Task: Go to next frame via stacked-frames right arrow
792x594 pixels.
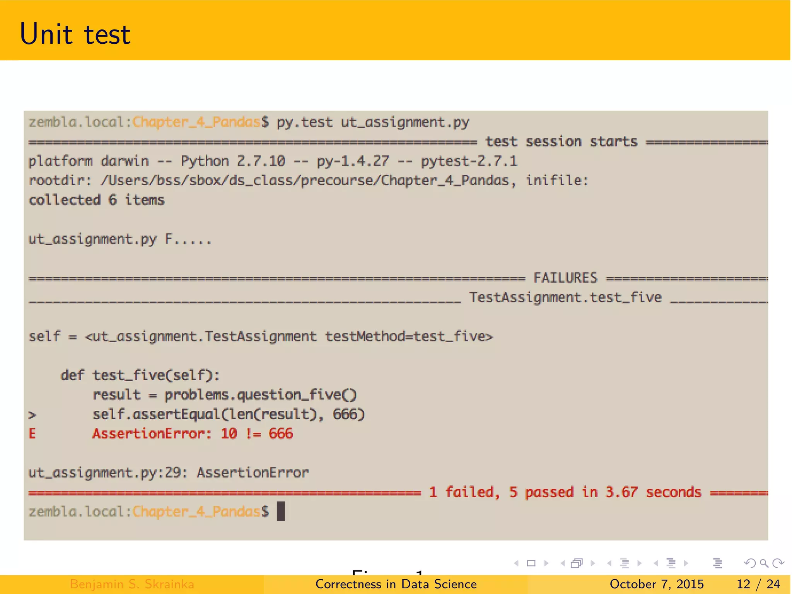Action: 593,563
